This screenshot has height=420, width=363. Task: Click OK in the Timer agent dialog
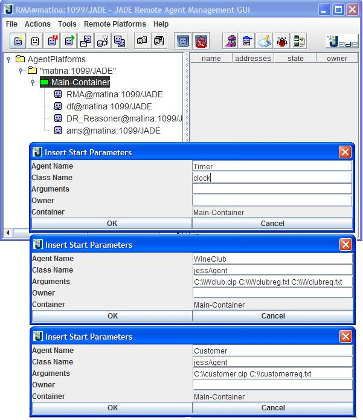[112, 224]
